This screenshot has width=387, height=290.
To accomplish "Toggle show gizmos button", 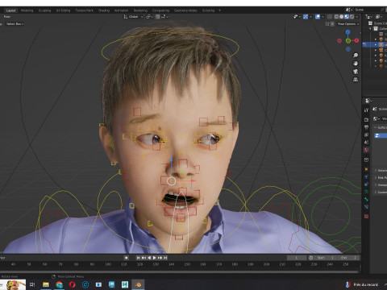I will click(306, 17).
